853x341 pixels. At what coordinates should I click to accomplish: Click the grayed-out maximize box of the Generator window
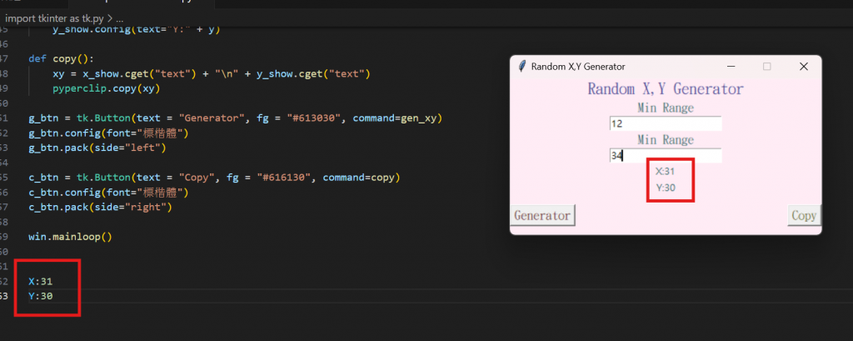click(766, 67)
